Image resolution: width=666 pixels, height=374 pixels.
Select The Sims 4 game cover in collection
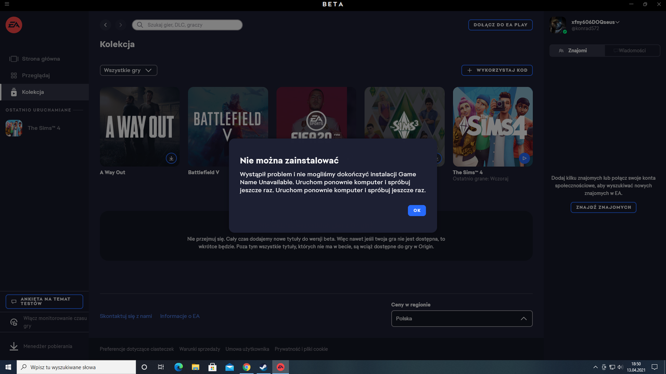tap(493, 127)
